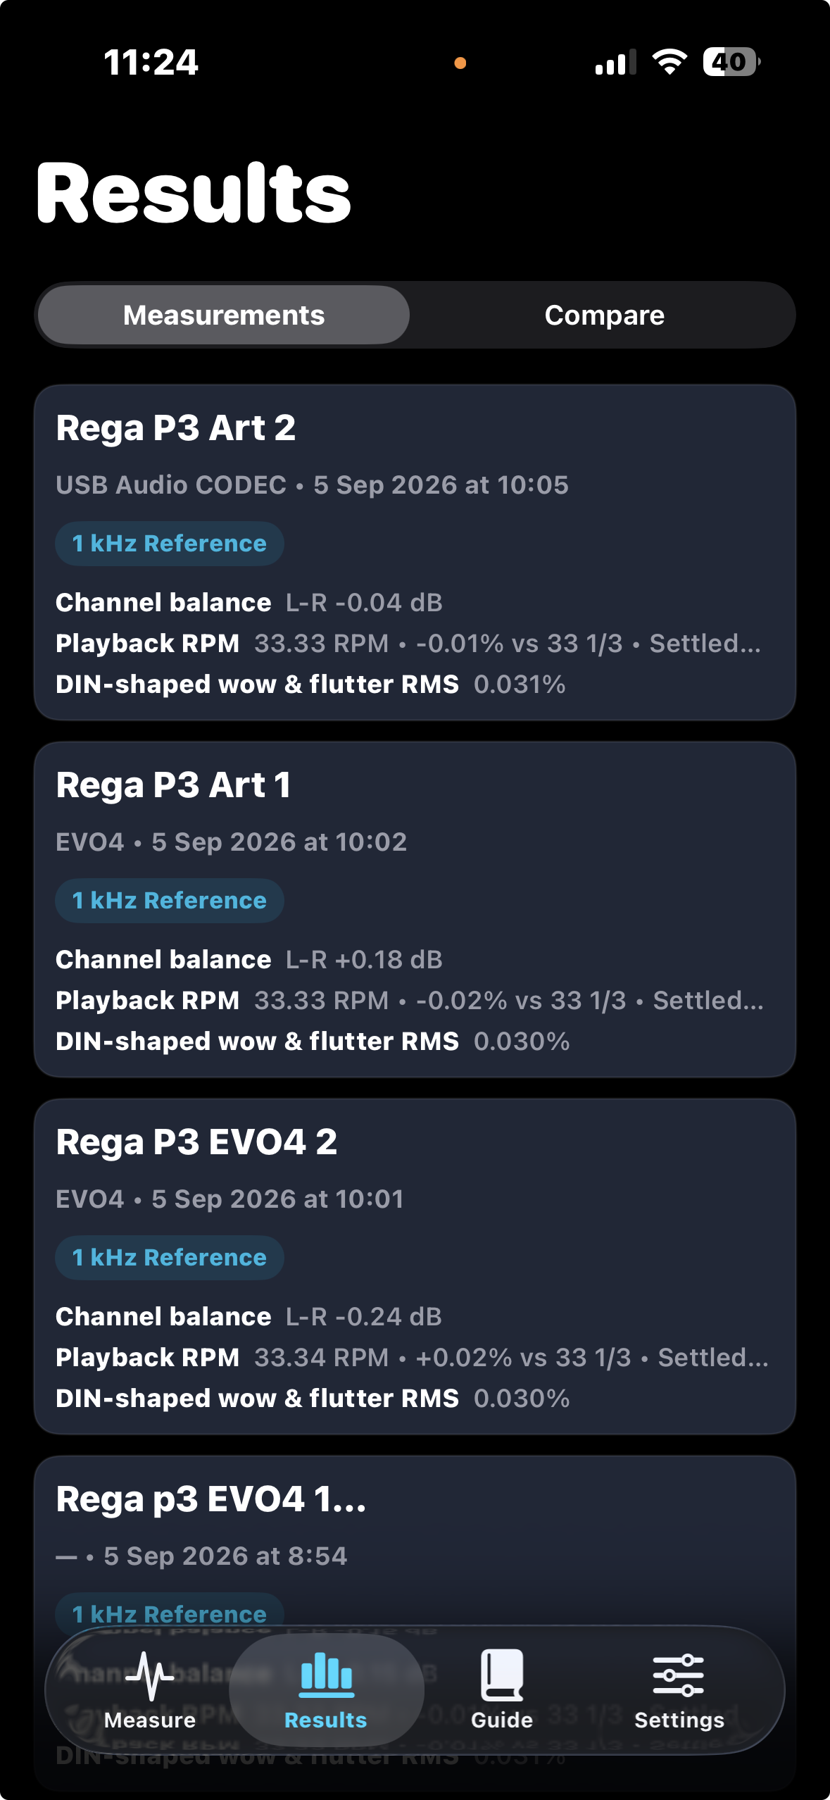Tap the cellular signal bars icon
830x1800 pixels.
[615, 62]
